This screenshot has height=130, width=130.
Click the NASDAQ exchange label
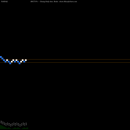tap(4, 2)
